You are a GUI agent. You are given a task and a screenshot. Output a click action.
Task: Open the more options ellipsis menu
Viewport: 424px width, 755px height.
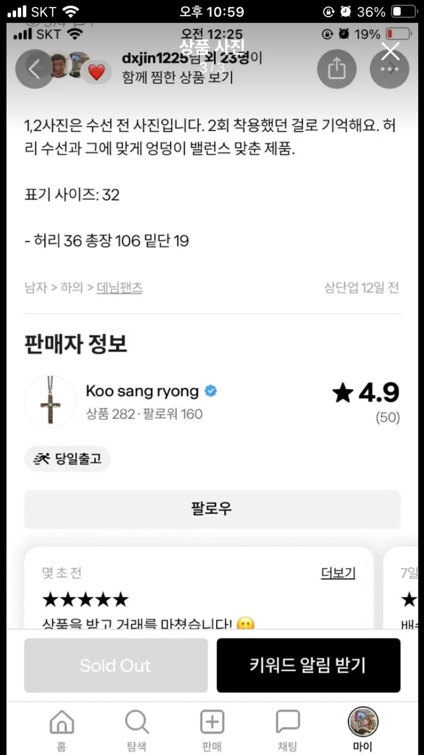point(389,70)
